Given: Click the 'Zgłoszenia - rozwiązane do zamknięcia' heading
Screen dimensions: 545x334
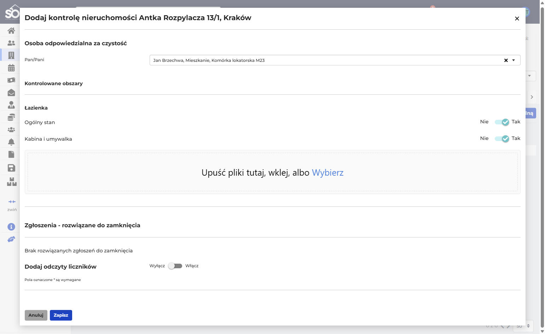Looking at the screenshot, I should (x=82, y=225).
